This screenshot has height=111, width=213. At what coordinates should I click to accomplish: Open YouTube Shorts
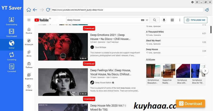click(29, 54)
